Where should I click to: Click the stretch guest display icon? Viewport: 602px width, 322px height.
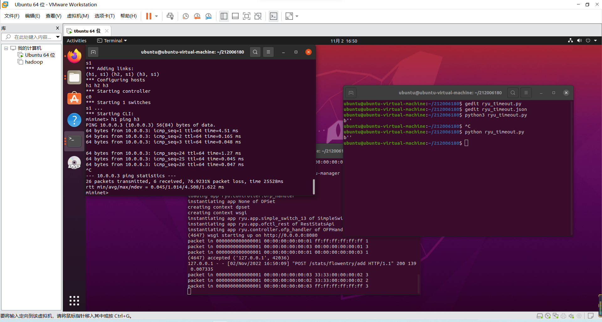[x=289, y=16]
